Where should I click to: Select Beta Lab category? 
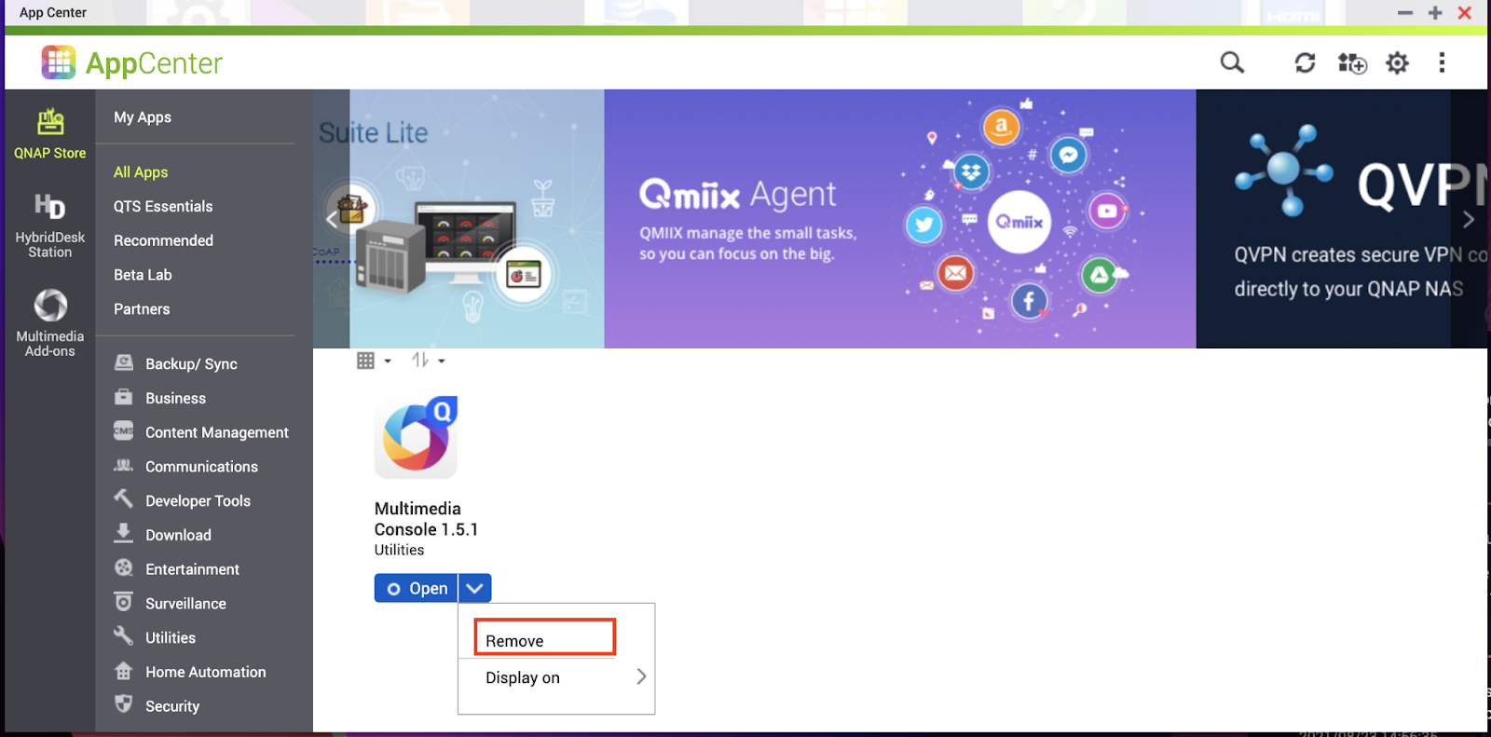point(143,275)
